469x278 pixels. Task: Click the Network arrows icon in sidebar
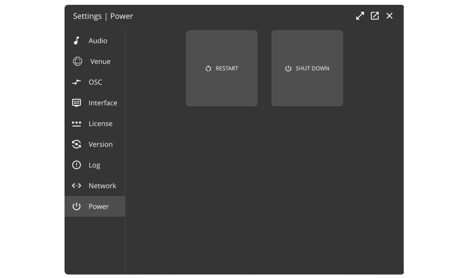(x=76, y=186)
